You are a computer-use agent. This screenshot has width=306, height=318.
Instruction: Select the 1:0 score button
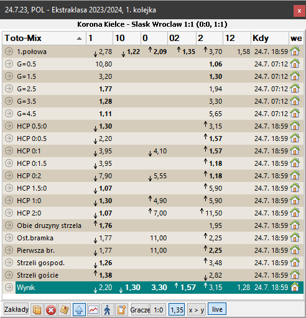pyautogui.click(x=158, y=310)
